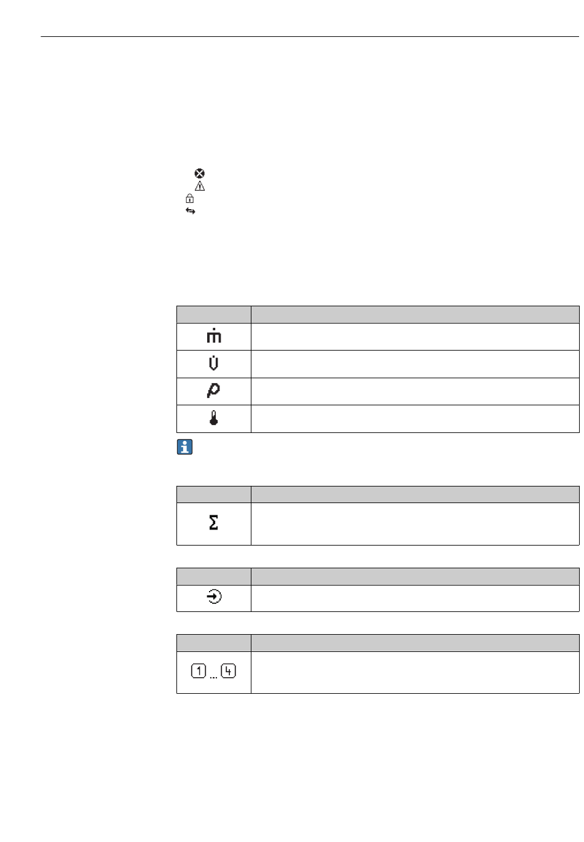Select the mass flow symbol (m with dot)
The image size is (584, 842).
[x=214, y=336]
